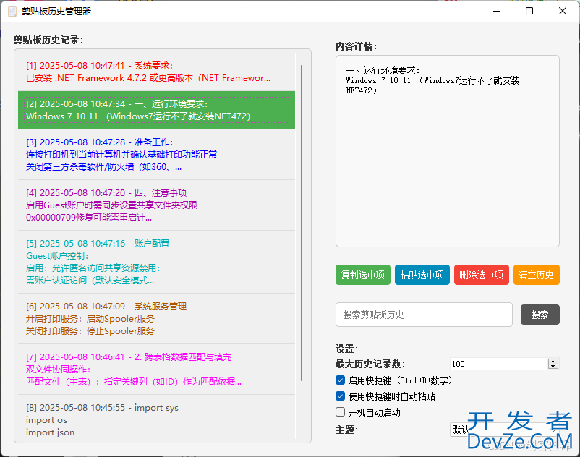This screenshot has height=457, width=580.
Task: Select history entry [6] 系统服务管理
Action: pyautogui.click(x=156, y=319)
